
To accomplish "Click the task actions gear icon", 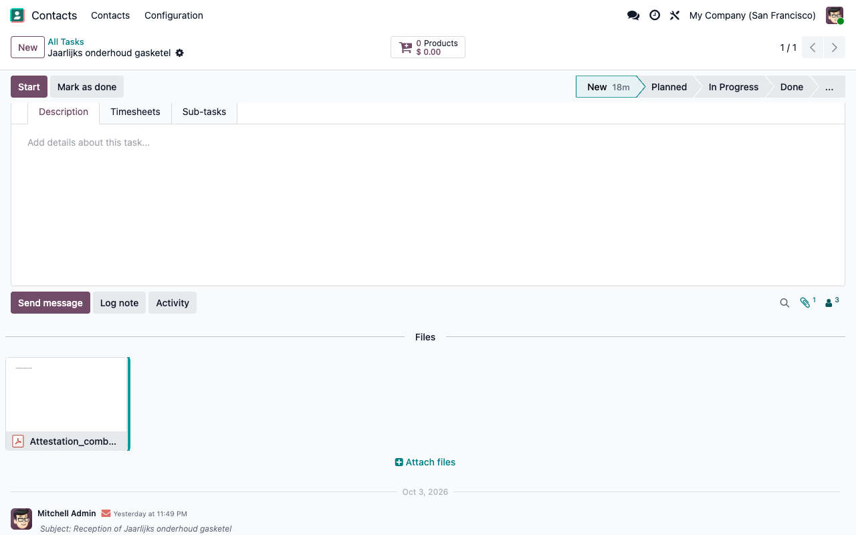I will [179, 53].
